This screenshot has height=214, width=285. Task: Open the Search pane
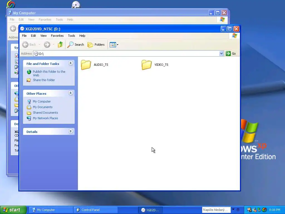pyautogui.click(x=76, y=45)
